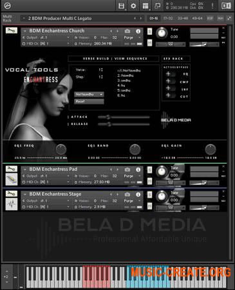Open the Nortauedhu phrase dropdown

coord(89,94)
